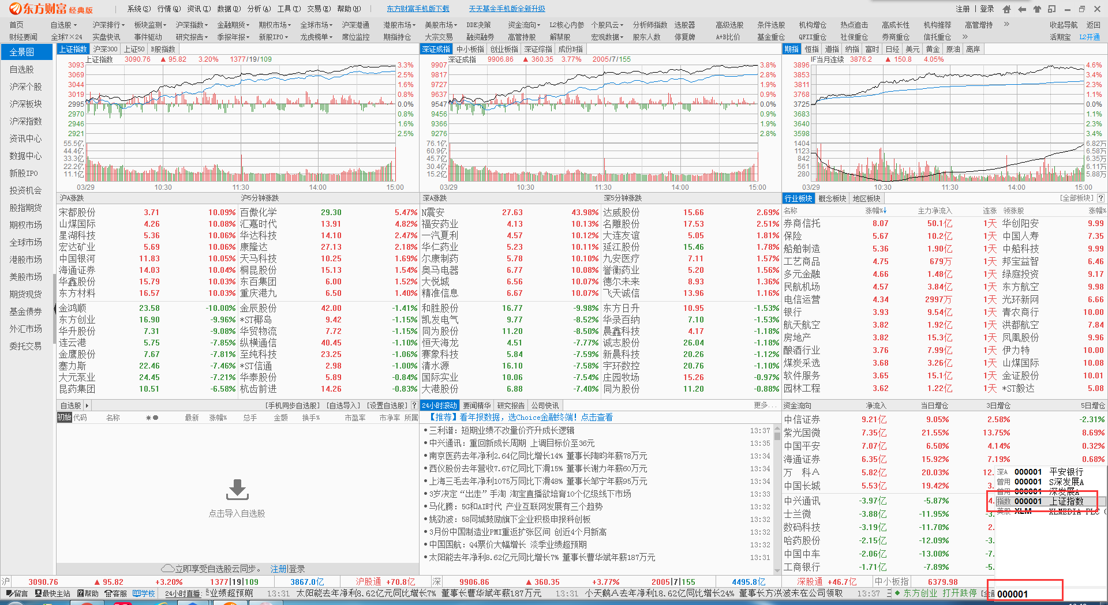Screen dimensions: 1108x605
Task: Click the star marker in watchlist header
Action: click(149, 418)
